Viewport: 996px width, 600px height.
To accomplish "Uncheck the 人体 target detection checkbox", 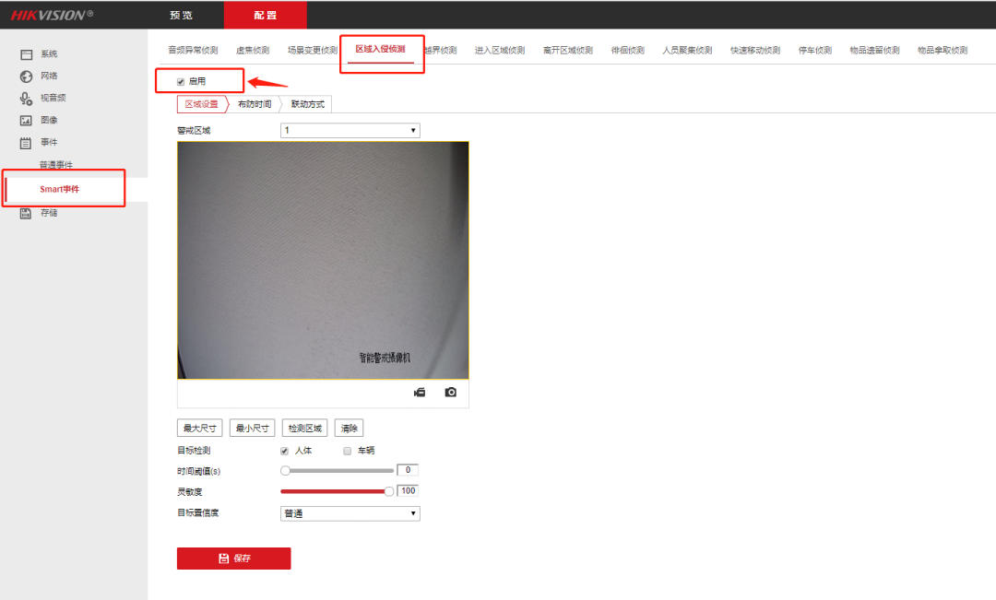I will [285, 452].
